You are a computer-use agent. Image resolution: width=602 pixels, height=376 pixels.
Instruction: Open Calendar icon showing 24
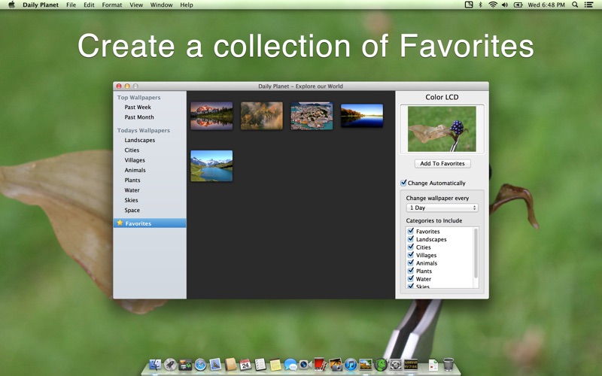[245, 364]
